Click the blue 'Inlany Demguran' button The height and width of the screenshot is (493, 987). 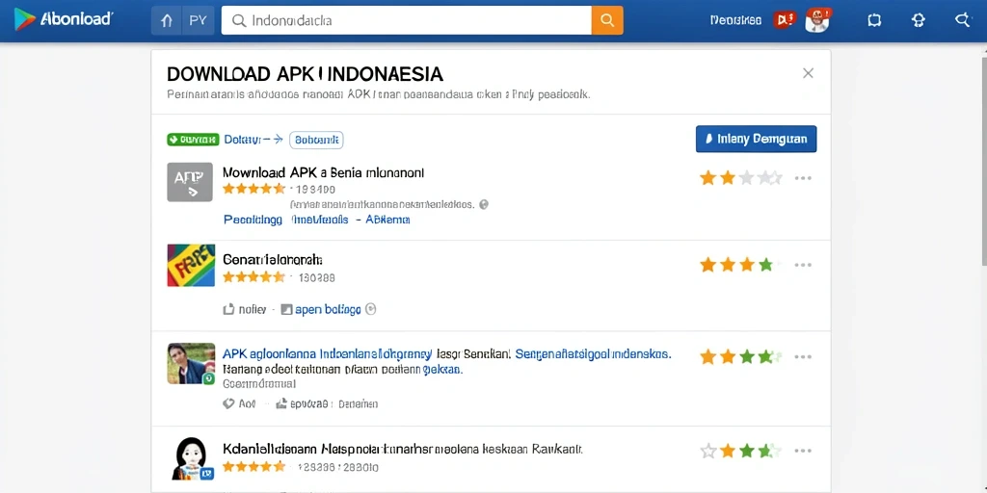pos(756,139)
